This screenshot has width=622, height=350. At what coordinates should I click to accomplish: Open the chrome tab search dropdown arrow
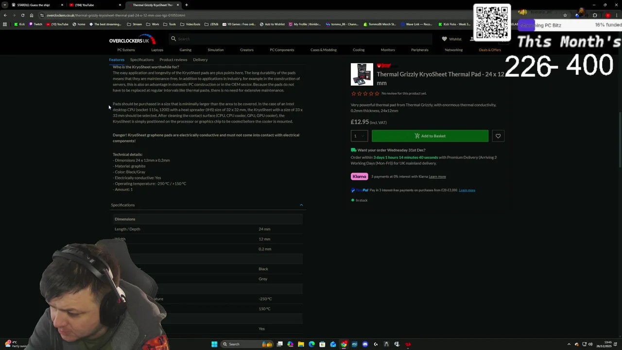pyautogui.click(x=5, y=5)
